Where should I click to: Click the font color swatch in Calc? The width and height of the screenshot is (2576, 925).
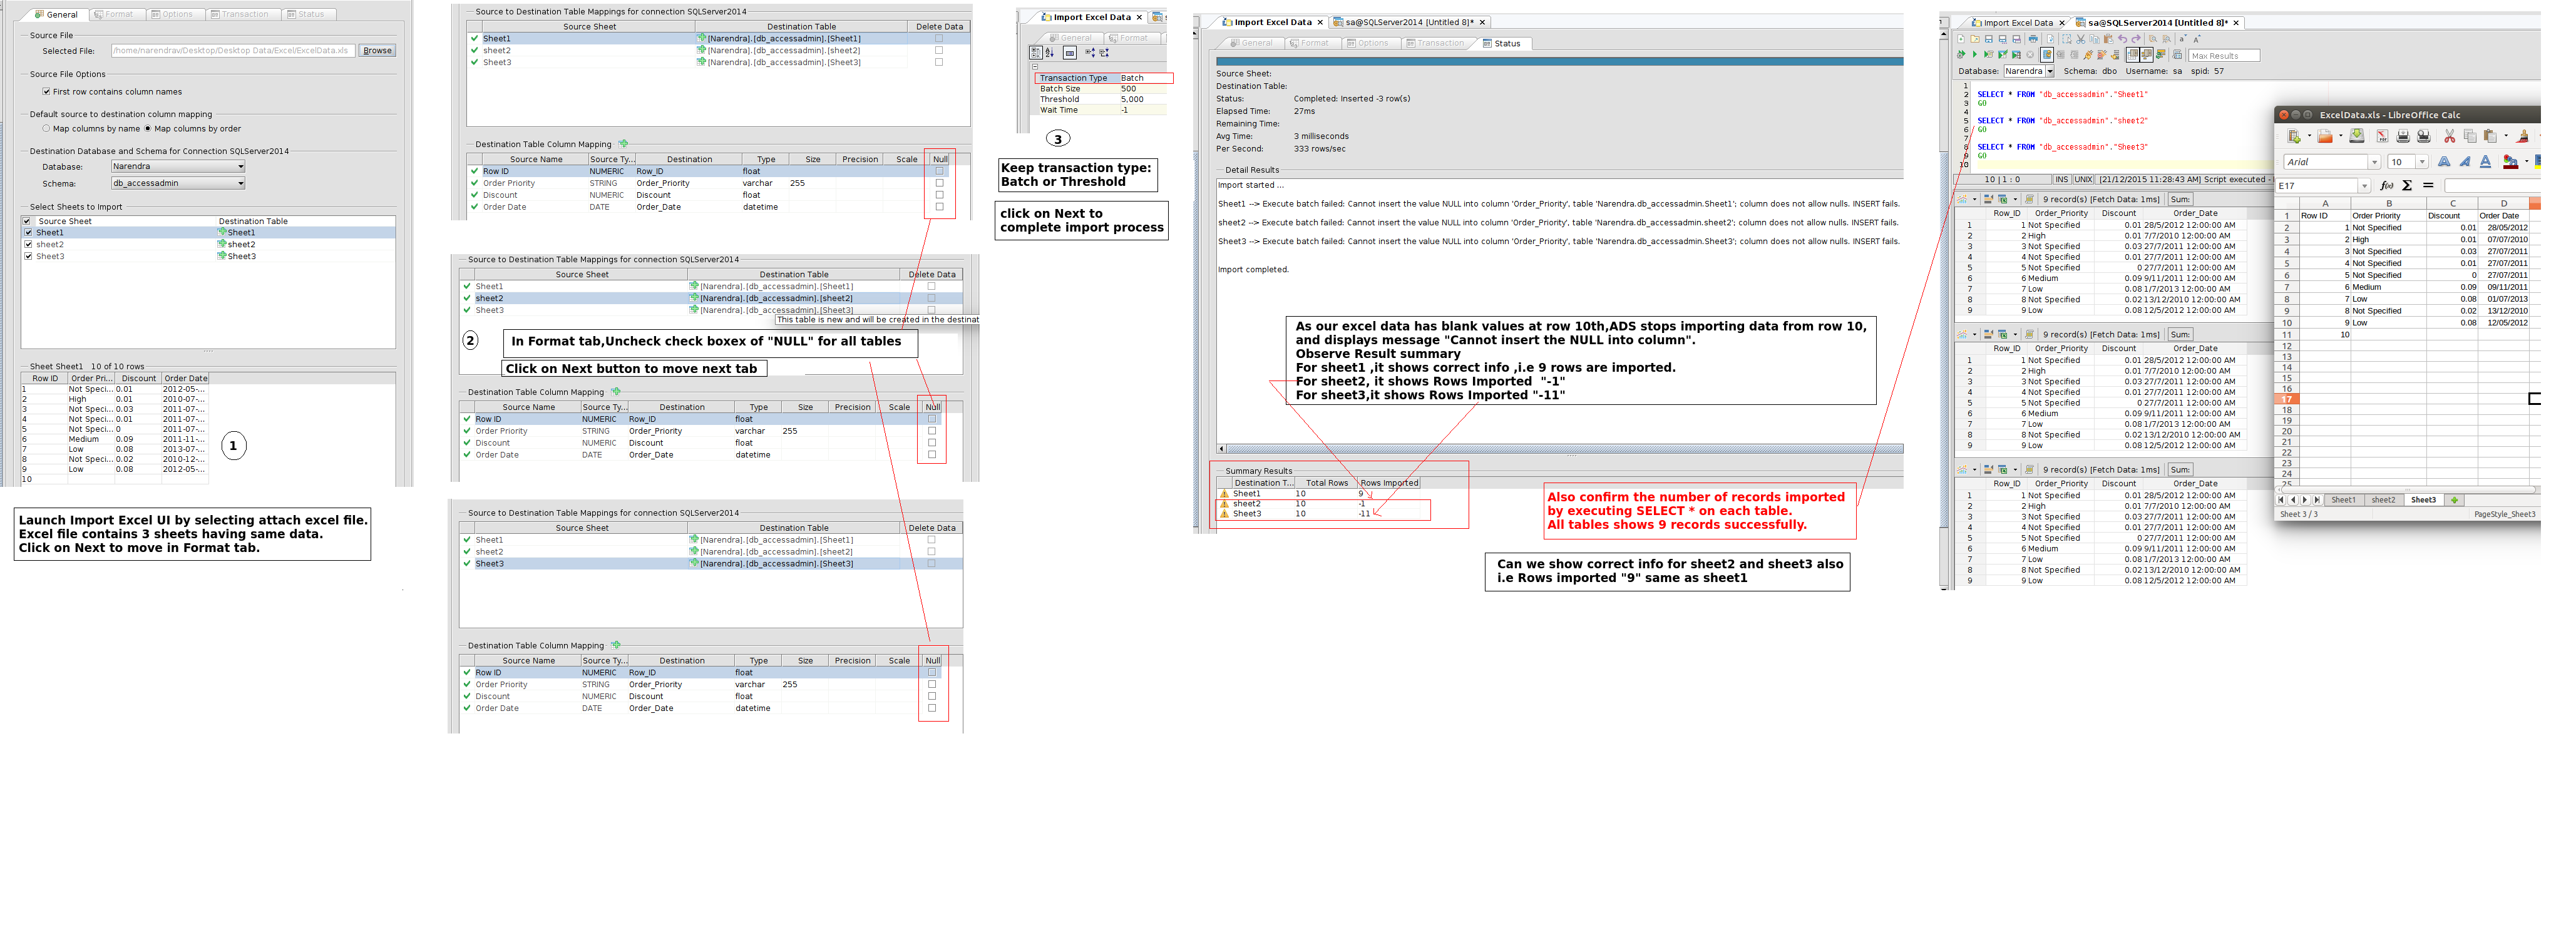click(x=2511, y=162)
